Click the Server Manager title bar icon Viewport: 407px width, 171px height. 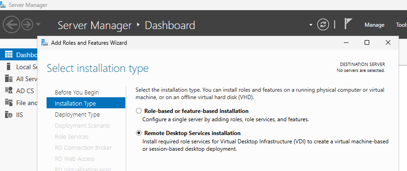3,5
